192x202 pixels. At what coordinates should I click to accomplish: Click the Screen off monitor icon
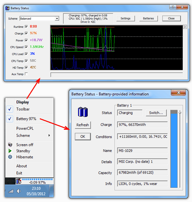[10, 145]
